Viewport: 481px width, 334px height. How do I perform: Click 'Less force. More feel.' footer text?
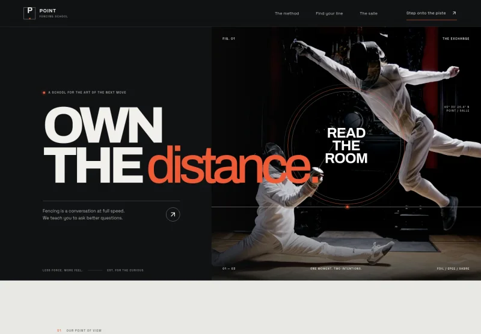point(63,270)
